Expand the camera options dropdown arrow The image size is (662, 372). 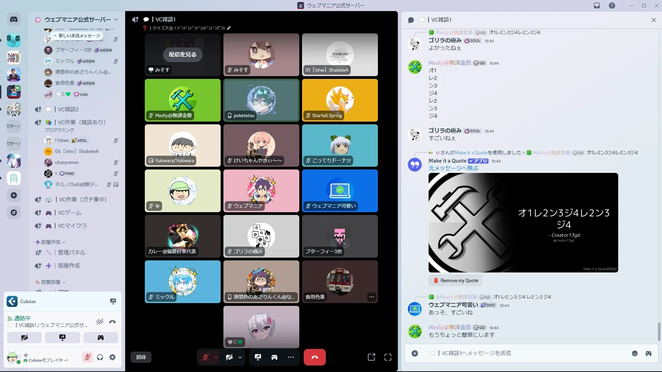point(240,357)
